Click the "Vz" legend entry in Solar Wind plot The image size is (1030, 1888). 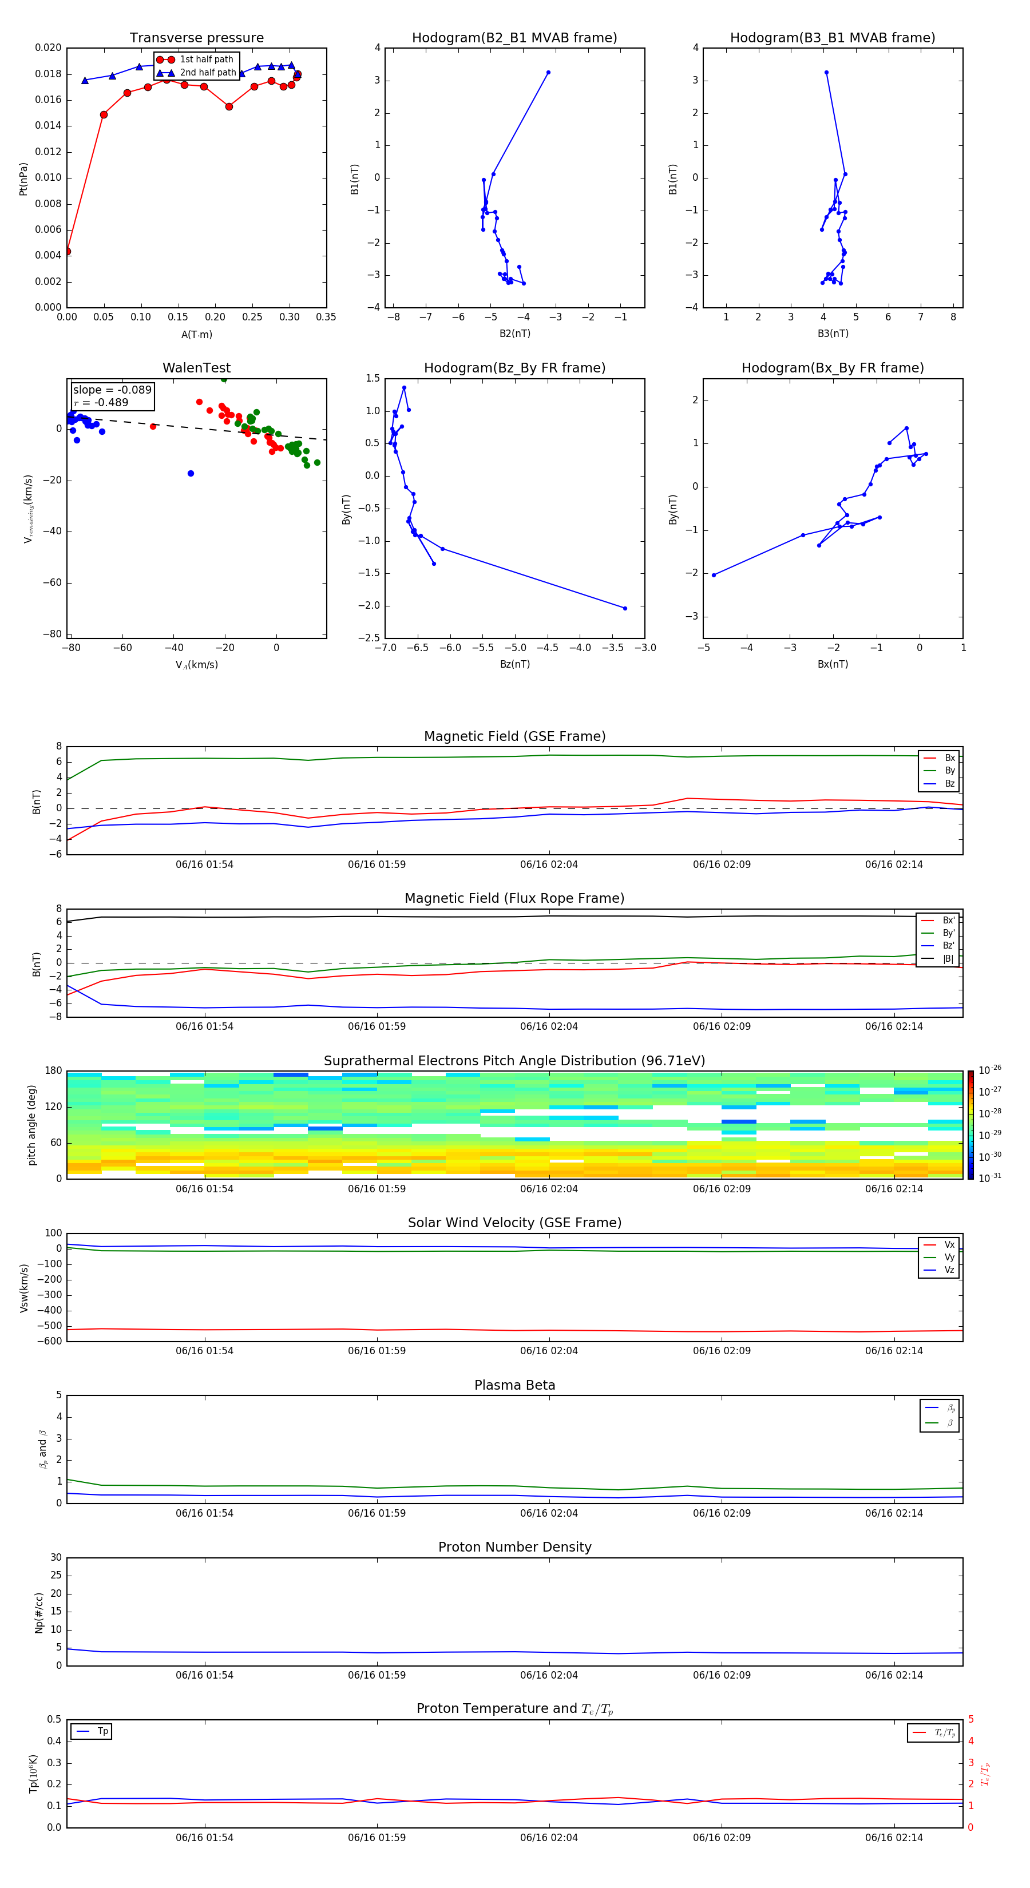[x=939, y=1270]
